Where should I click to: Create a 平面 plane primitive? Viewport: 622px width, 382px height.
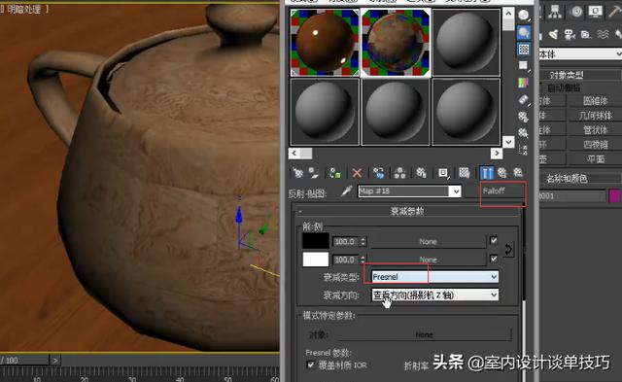[x=595, y=159]
